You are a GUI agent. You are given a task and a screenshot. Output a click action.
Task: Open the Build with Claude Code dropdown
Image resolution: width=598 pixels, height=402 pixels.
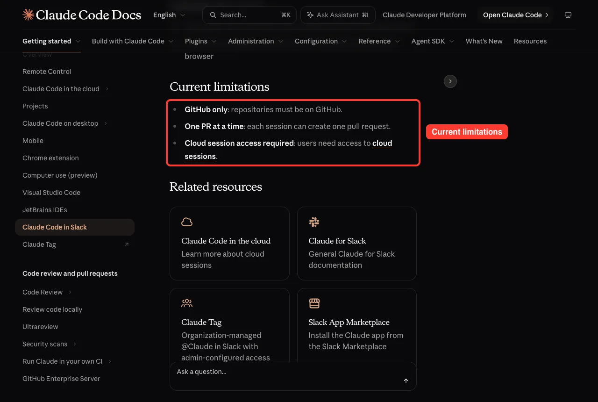[133, 41]
